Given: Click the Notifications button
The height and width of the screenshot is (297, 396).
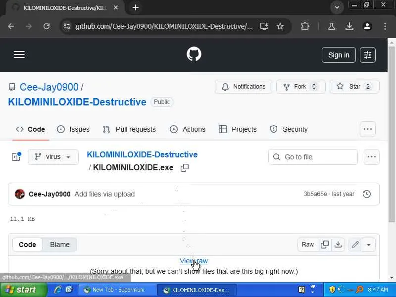Looking at the screenshot, I should 244,87.
